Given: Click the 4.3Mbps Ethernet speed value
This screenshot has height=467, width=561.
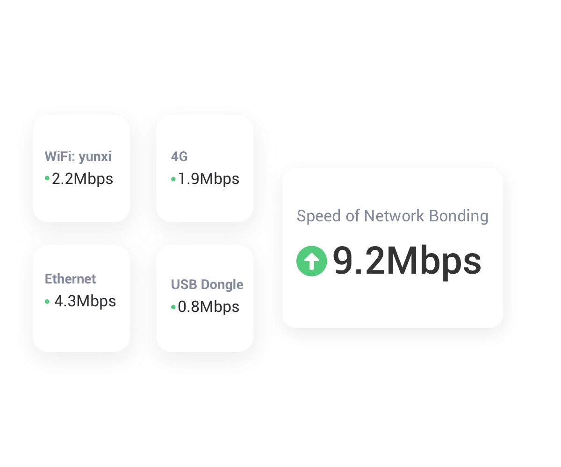Looking at the screenshot, I should click(85, 301).
